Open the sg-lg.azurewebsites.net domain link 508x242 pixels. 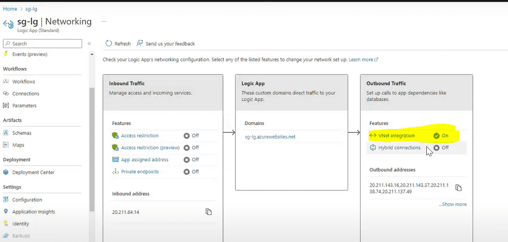270,136
